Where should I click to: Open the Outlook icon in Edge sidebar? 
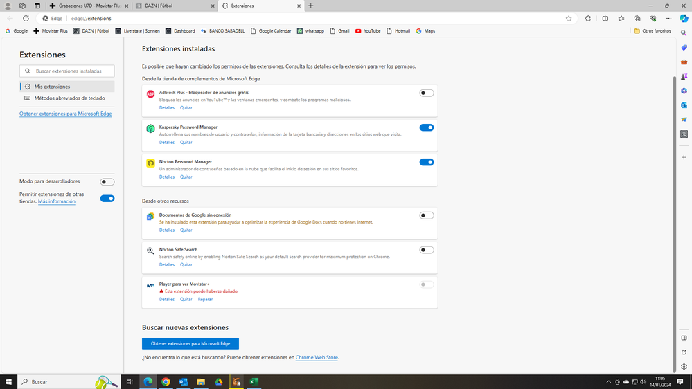[x=684, y=105]
